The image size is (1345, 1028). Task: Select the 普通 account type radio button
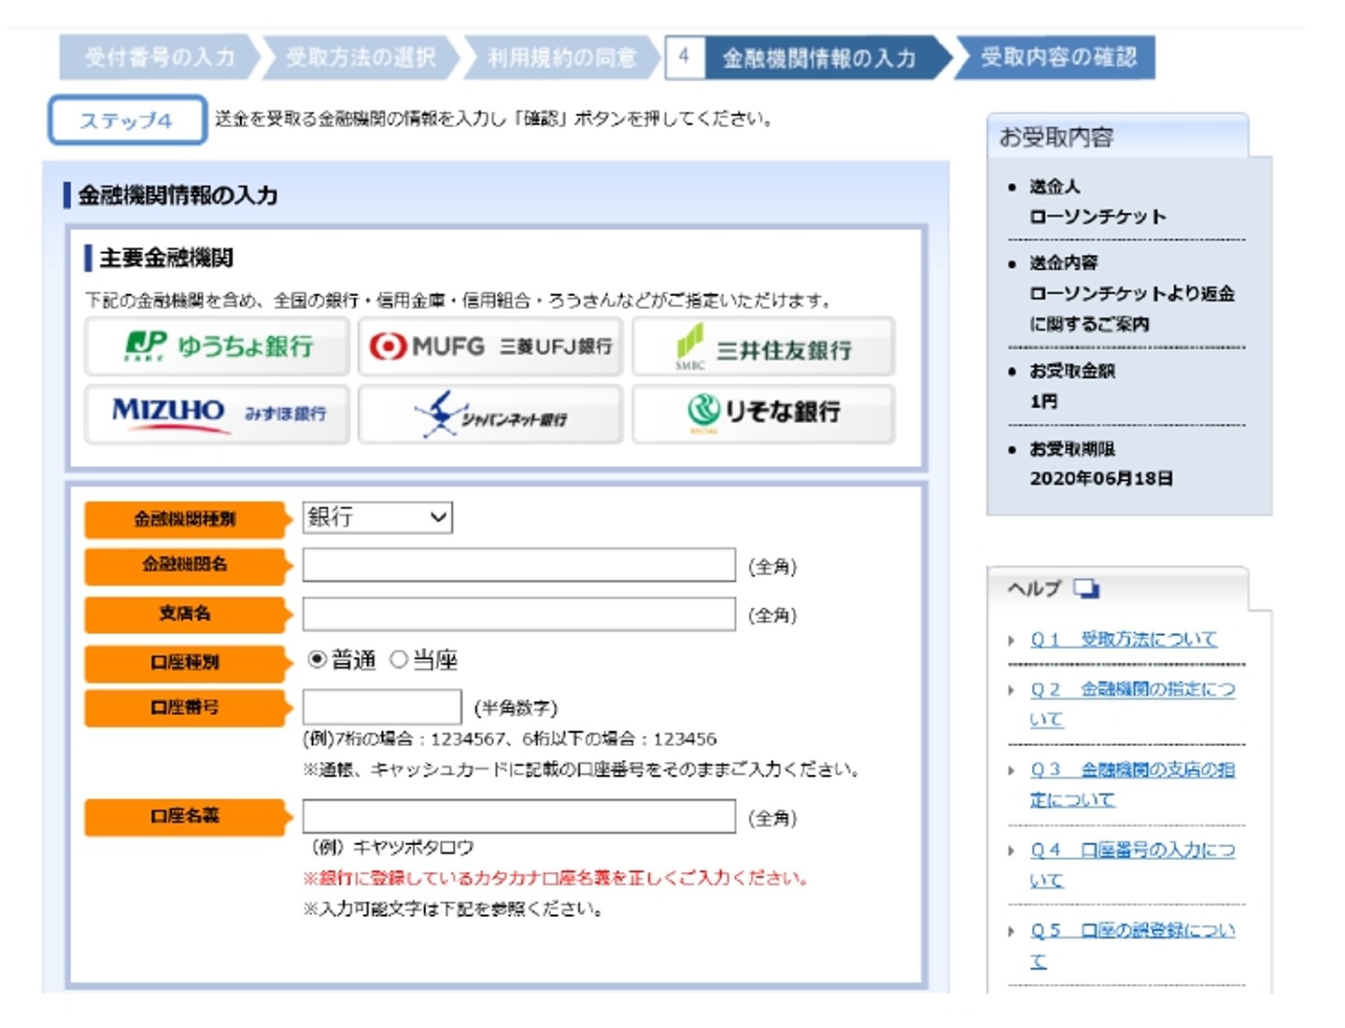pos(318,659)
